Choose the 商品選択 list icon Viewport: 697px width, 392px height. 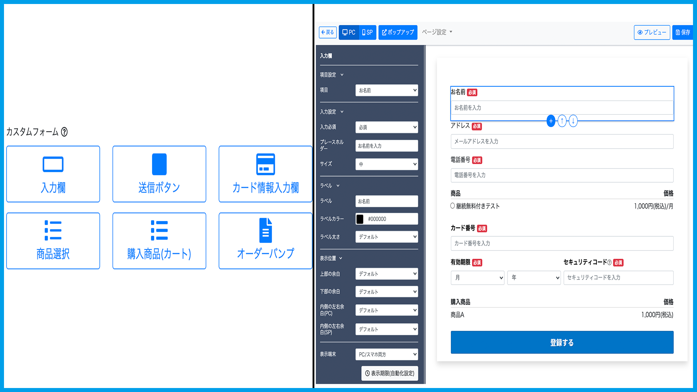[53, 230]
